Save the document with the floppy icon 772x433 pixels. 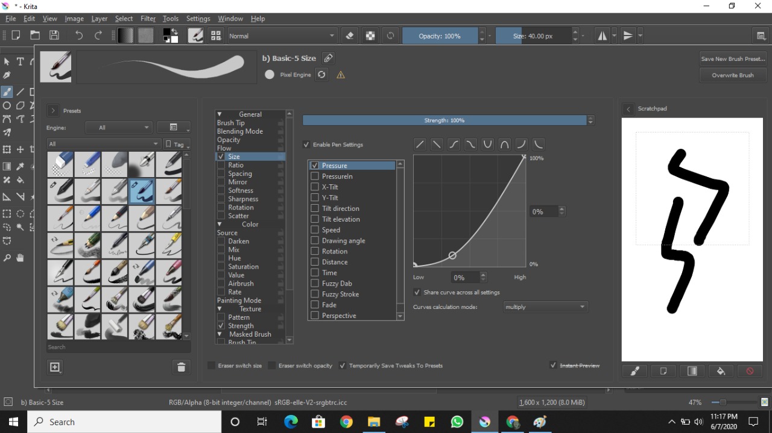tap(54, 36)
